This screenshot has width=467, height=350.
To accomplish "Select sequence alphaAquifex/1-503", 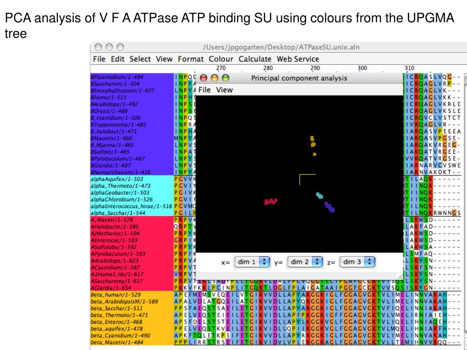I will [x=117, y=179].
